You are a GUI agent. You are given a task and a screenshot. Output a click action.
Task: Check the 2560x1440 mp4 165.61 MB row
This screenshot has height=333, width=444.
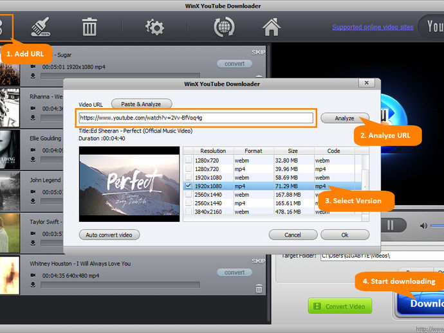[189, 203]
